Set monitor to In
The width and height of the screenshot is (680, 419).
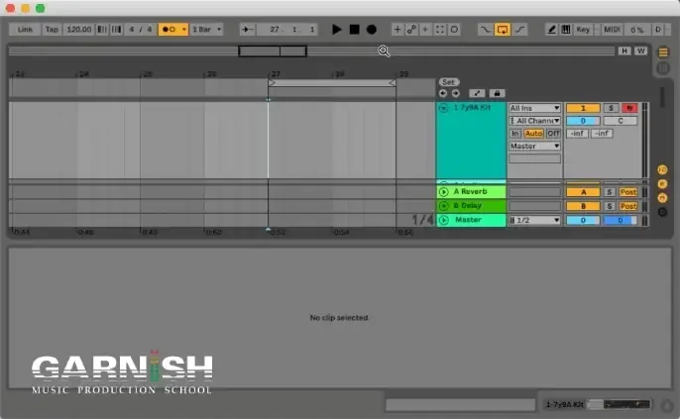514,134
